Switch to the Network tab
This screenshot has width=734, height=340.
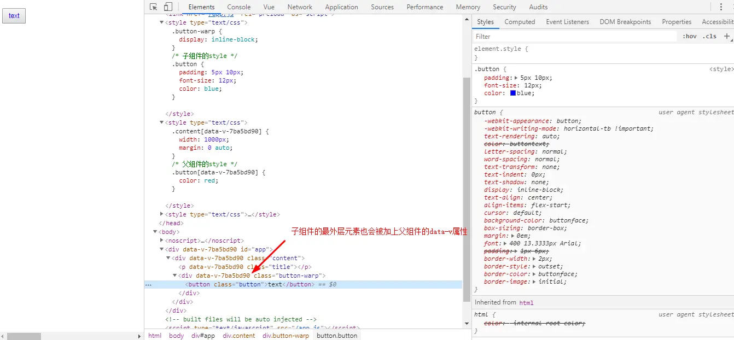[x=300, y=7]
